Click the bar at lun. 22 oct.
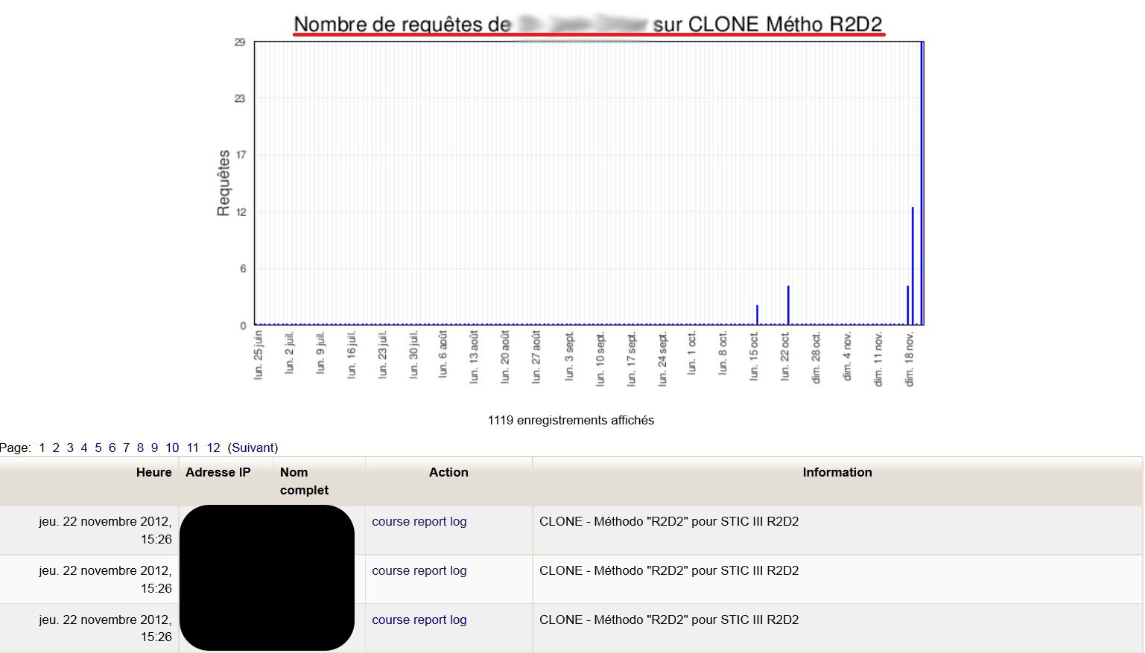Image resolution: width=1145 pixels, height=653 pixels. (x=788, y=305)
